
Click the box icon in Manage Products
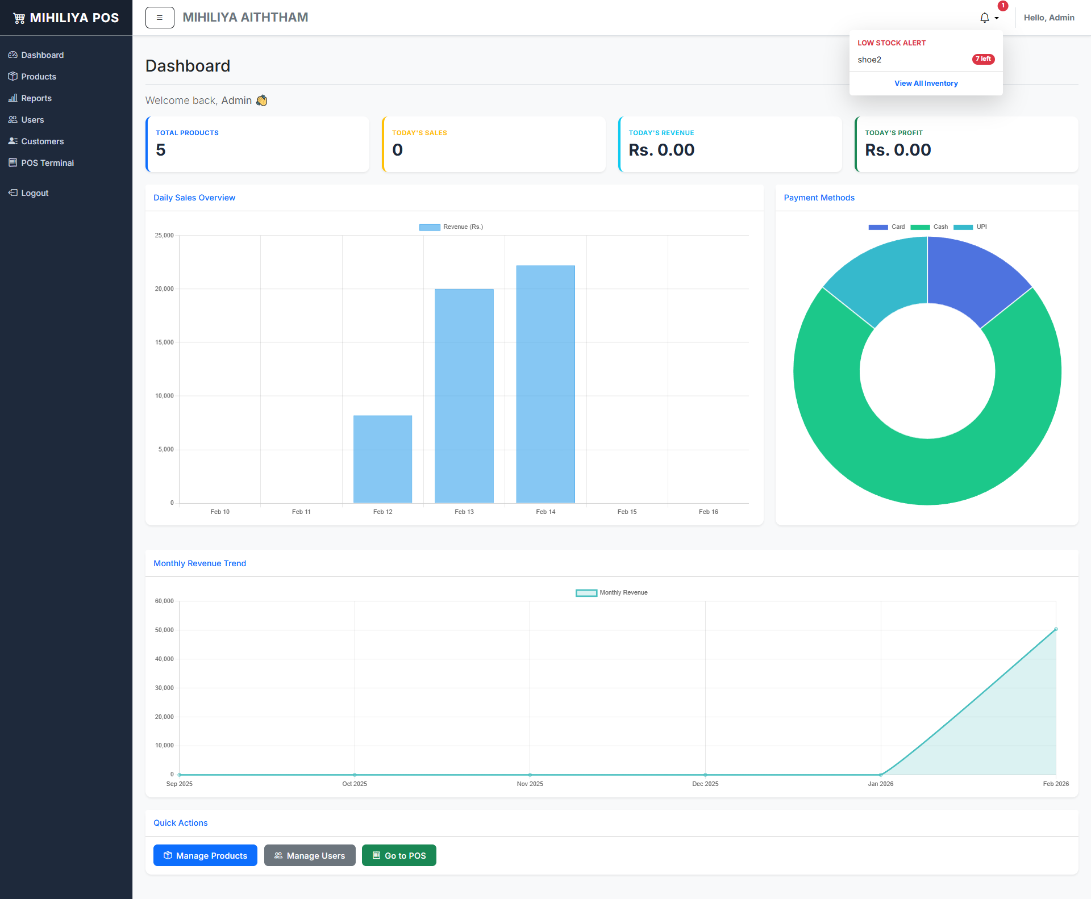pos(168,856)
